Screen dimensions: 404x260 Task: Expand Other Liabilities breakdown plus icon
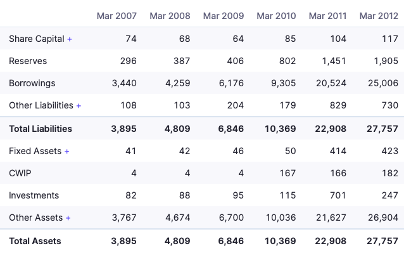pyautogui.click(x=79, y=106)
